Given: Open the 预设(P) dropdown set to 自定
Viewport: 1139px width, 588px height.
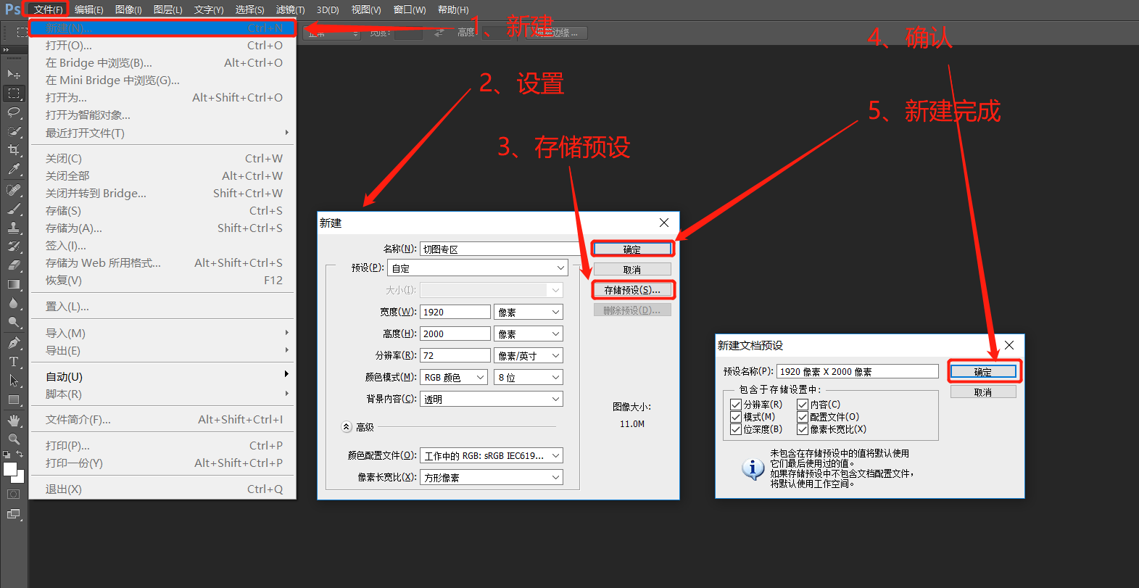Looking at the screenshot, I should click(478, 268).
